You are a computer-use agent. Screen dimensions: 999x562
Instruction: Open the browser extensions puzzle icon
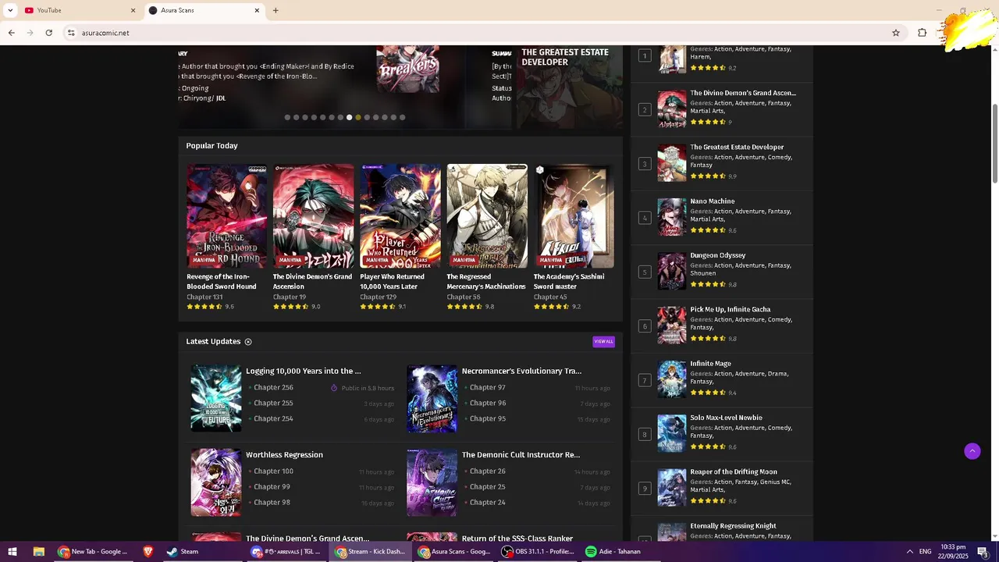pyautogui.click(x=922, y=33)
